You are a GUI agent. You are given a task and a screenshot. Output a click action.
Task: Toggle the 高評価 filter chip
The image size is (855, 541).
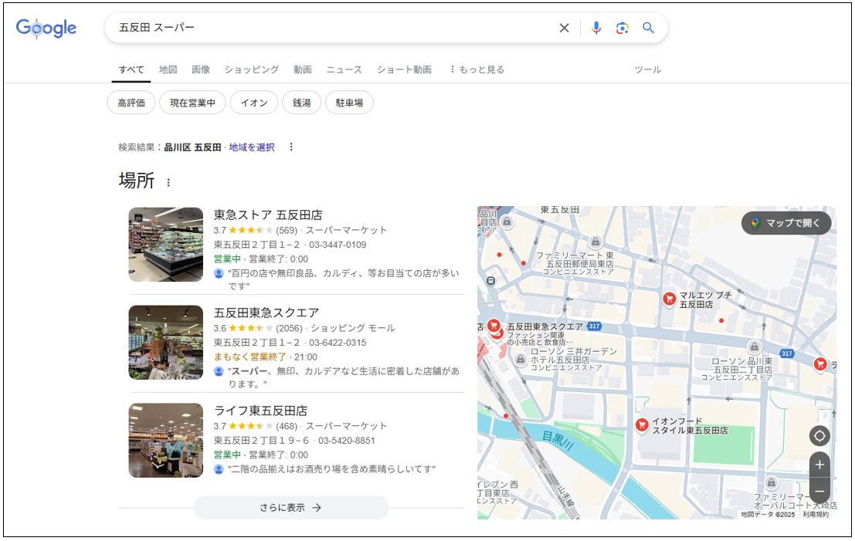click(x=131, y=103)
